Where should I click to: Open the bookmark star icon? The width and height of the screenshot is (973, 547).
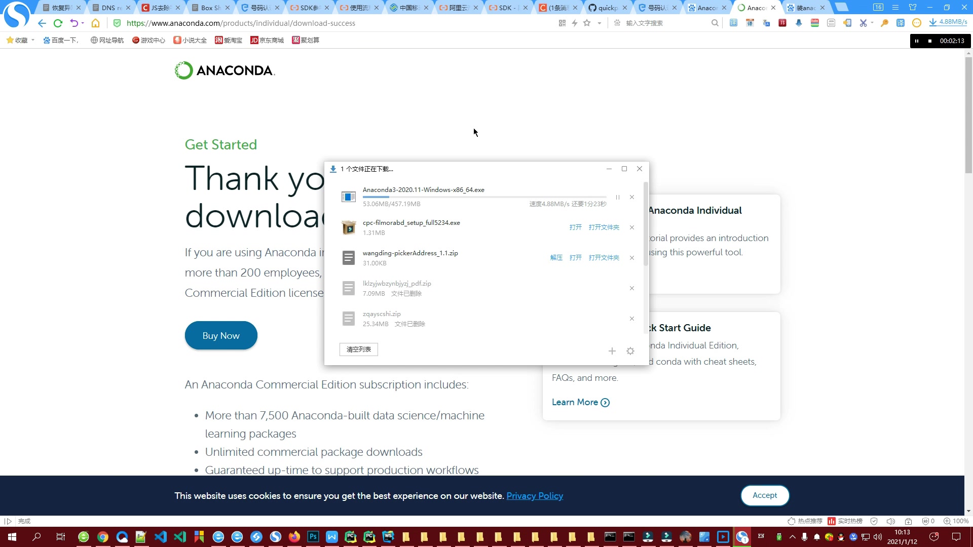[x=587, y=23]
